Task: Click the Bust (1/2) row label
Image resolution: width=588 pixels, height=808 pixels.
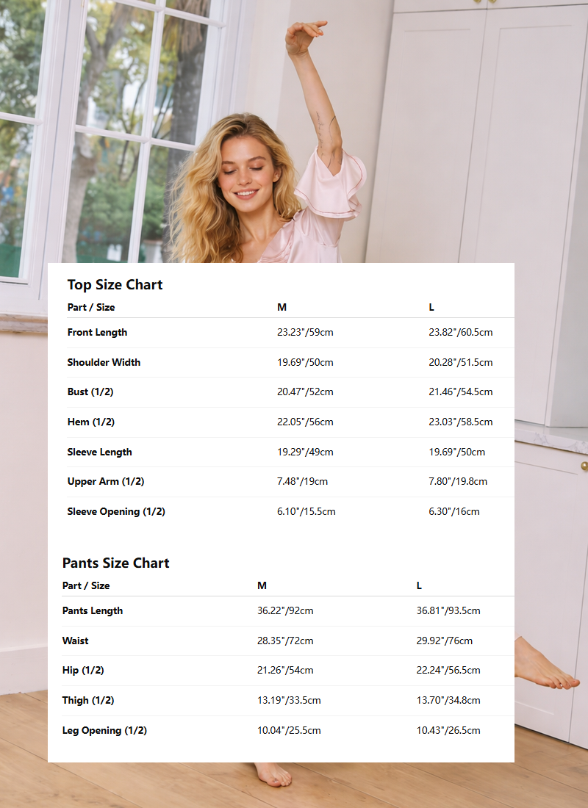Action: 90,392
